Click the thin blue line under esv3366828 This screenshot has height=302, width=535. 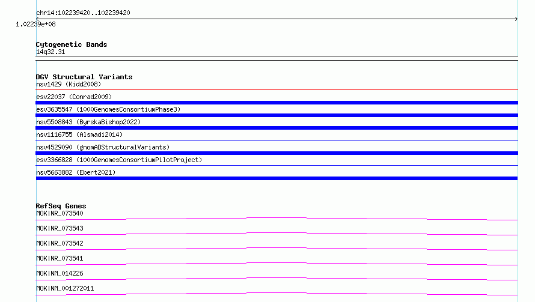click(x=277, y=165)
